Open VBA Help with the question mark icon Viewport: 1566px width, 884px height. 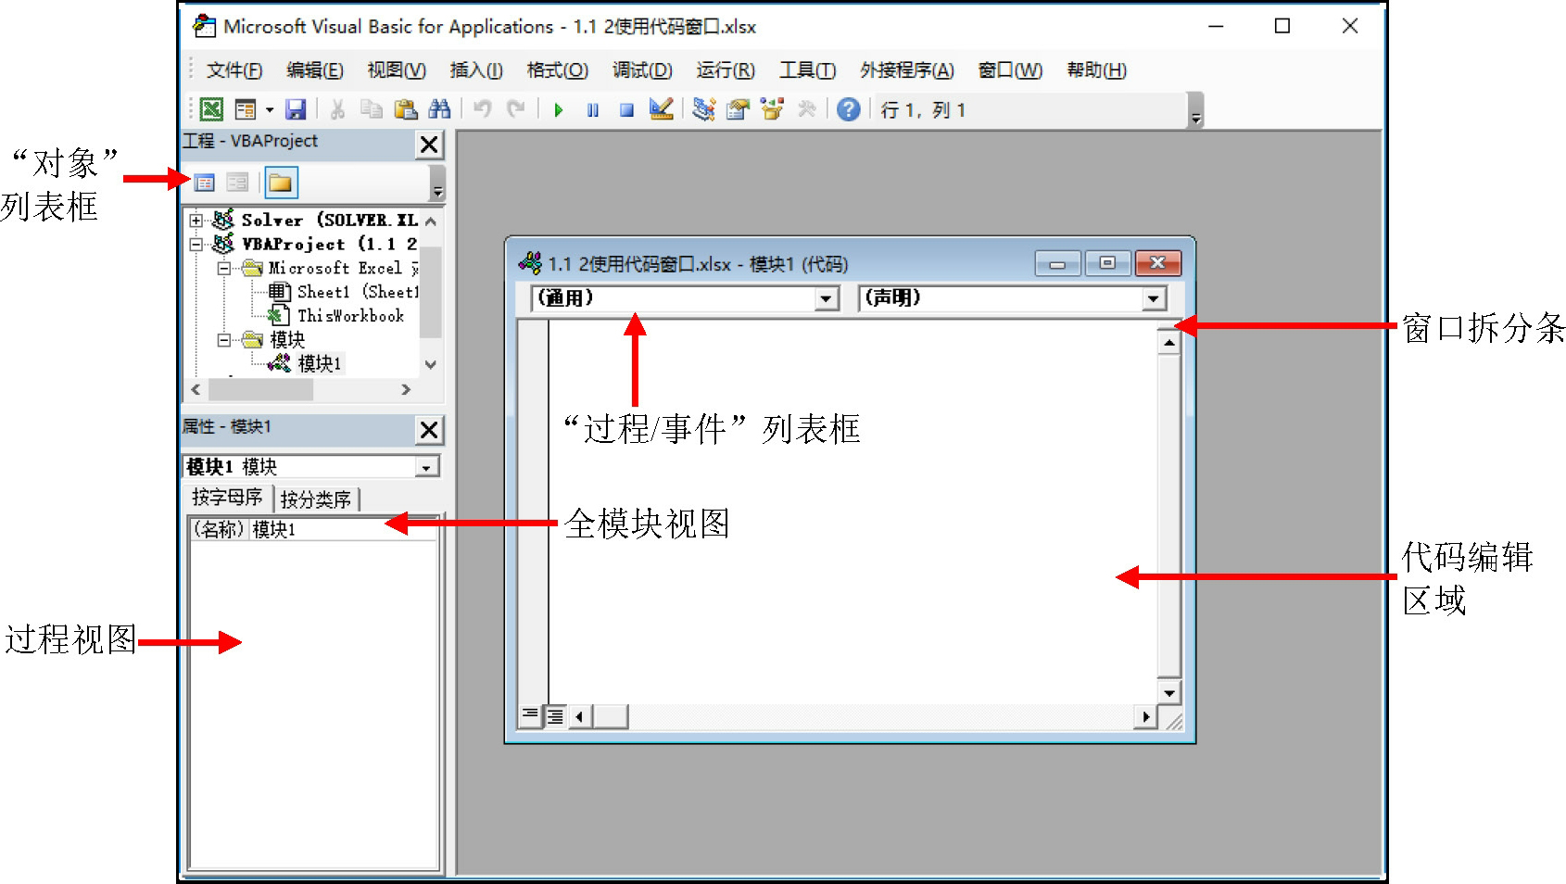point(848,109)
